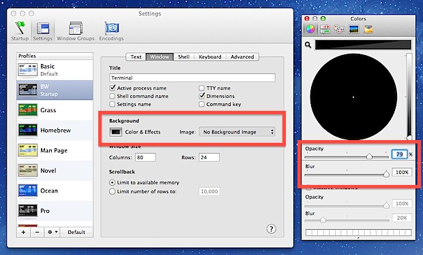Switch to color palettes picker mode
The height and width of the screenshot is (255, 423).
tap(339, 29)
